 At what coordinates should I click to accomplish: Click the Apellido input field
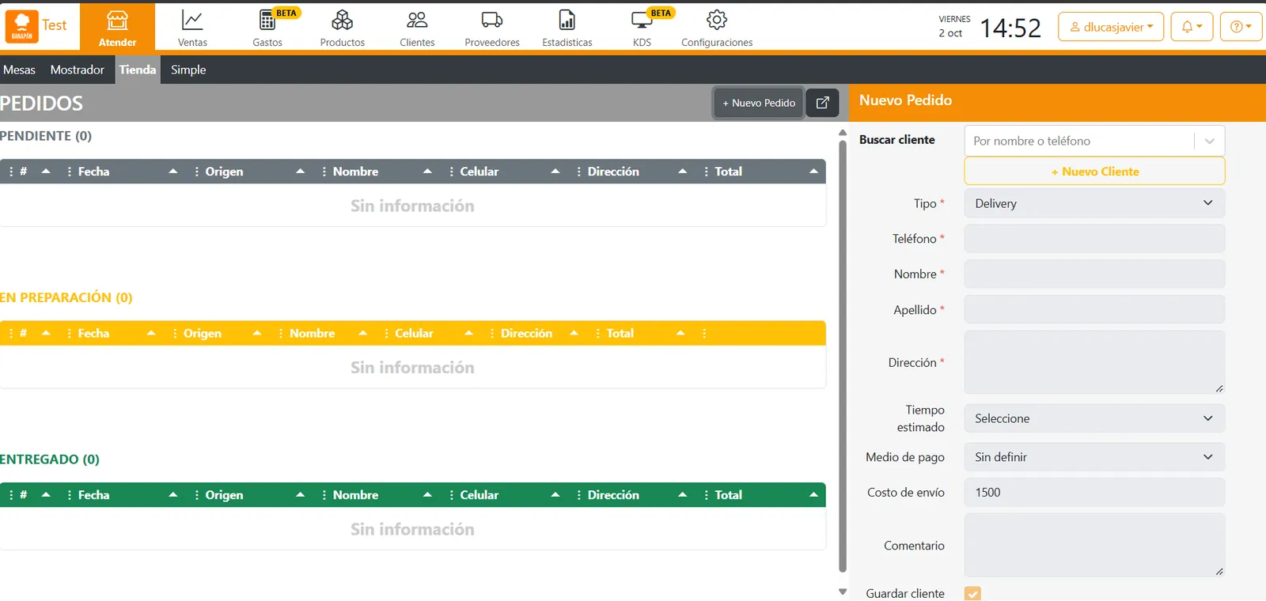1094,310
